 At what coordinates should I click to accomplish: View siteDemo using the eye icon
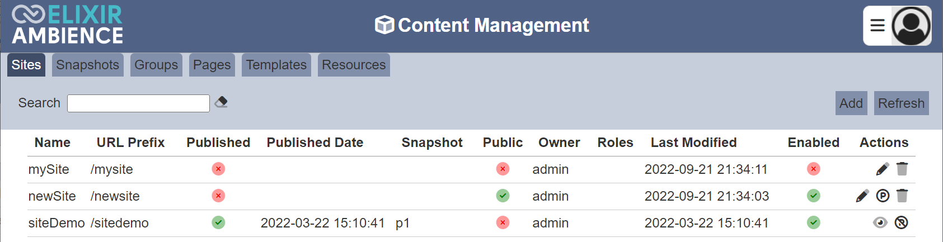click(x=880, y=222)
